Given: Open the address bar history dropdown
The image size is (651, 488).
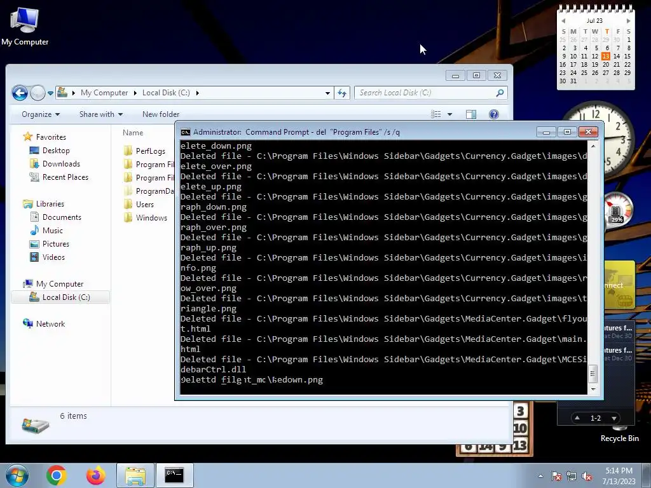Looking at the screenshot, I should point(327,93).
